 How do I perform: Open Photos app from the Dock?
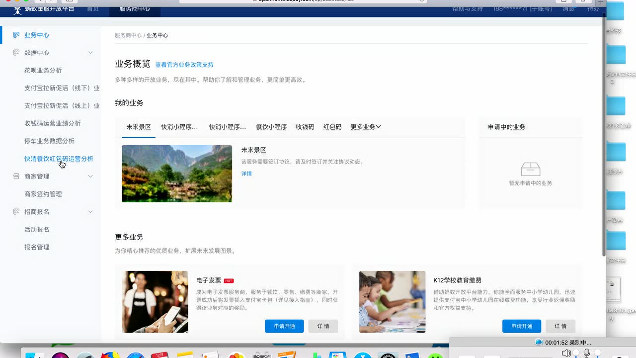click(x=237, y=355)
